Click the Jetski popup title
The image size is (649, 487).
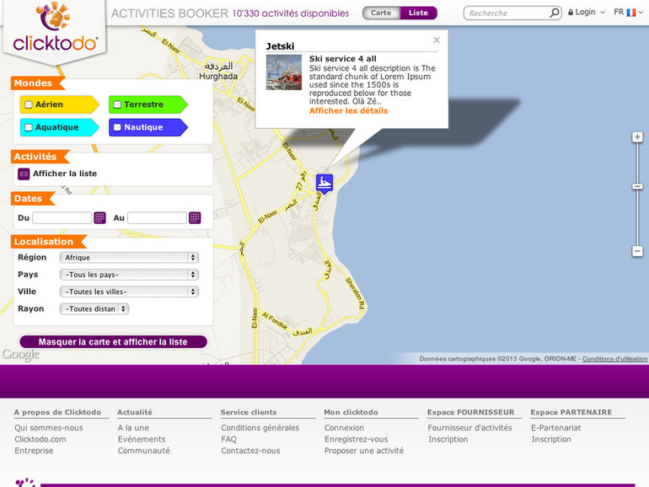click(280, 46)
